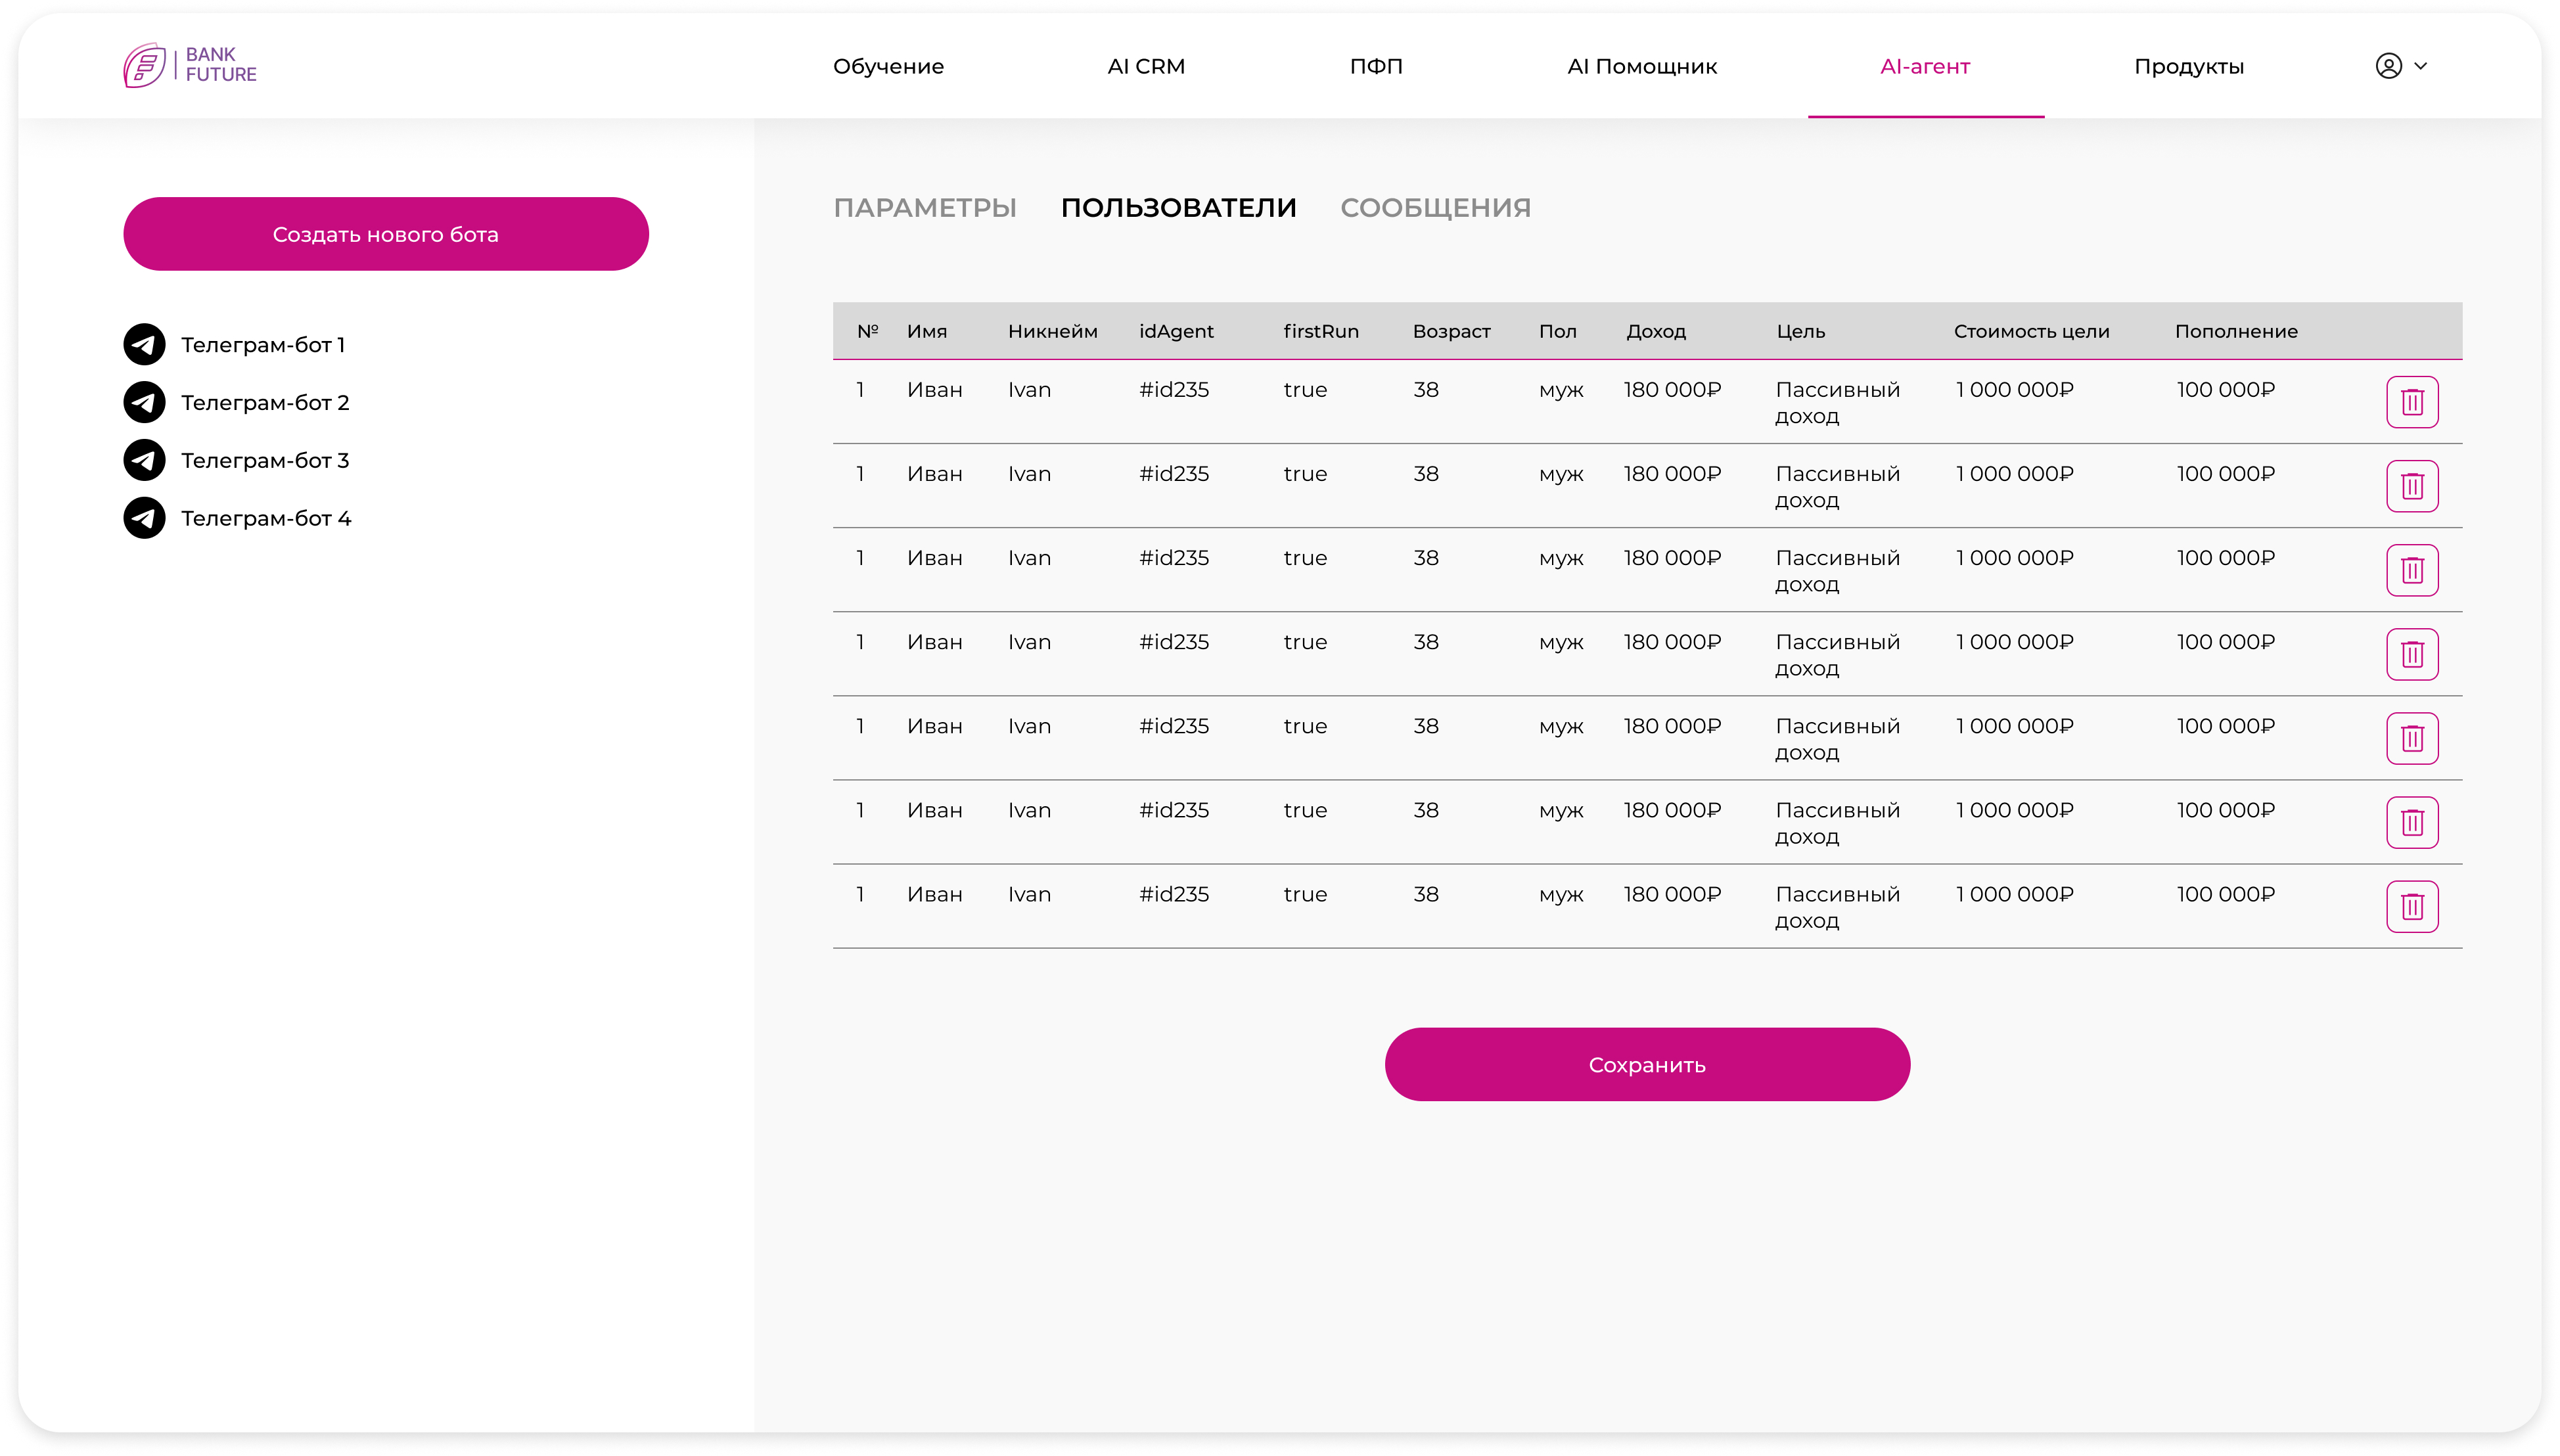Switch to the СООБЩЕНИЯ tab

click(x=1435, y=208)
